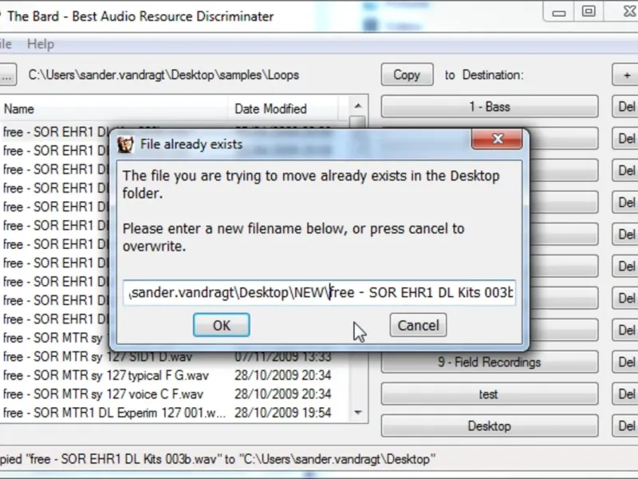Screen dimensions: 638x479
Task: Select the Desktop destination button
Action: (x=490, y=426)
